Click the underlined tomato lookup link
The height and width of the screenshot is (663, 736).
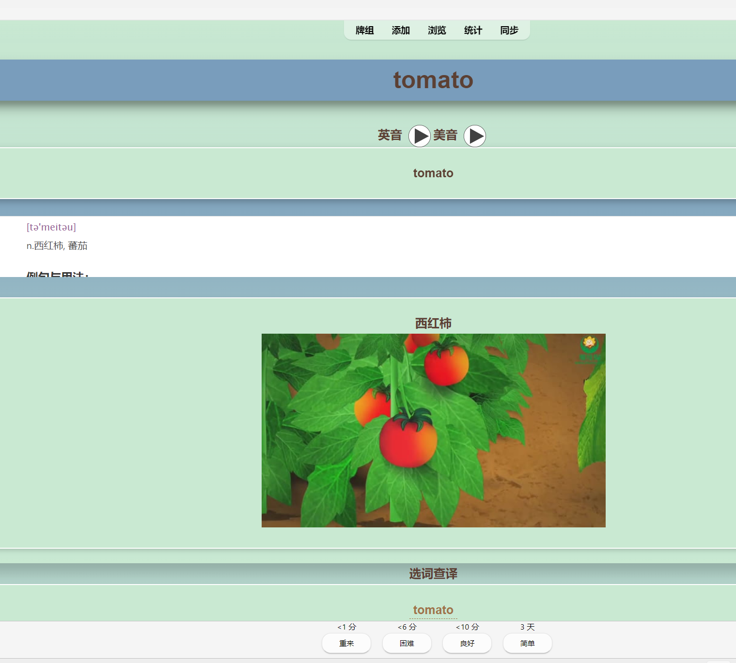[433, 610]
